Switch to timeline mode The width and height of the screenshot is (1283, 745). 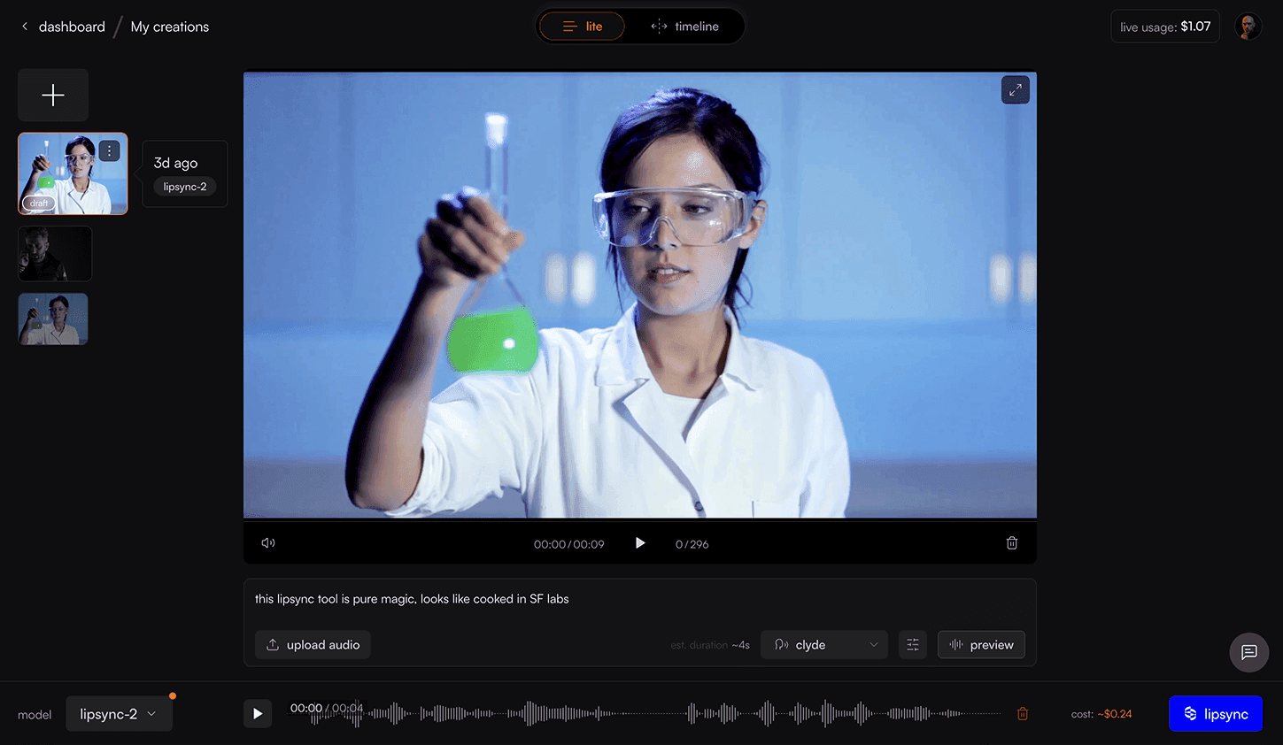coord(684,27)
